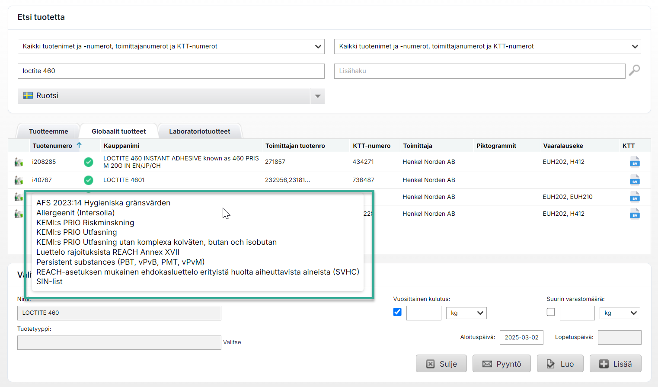Click supplier number 232956,23181...

(x=287, y=180)
